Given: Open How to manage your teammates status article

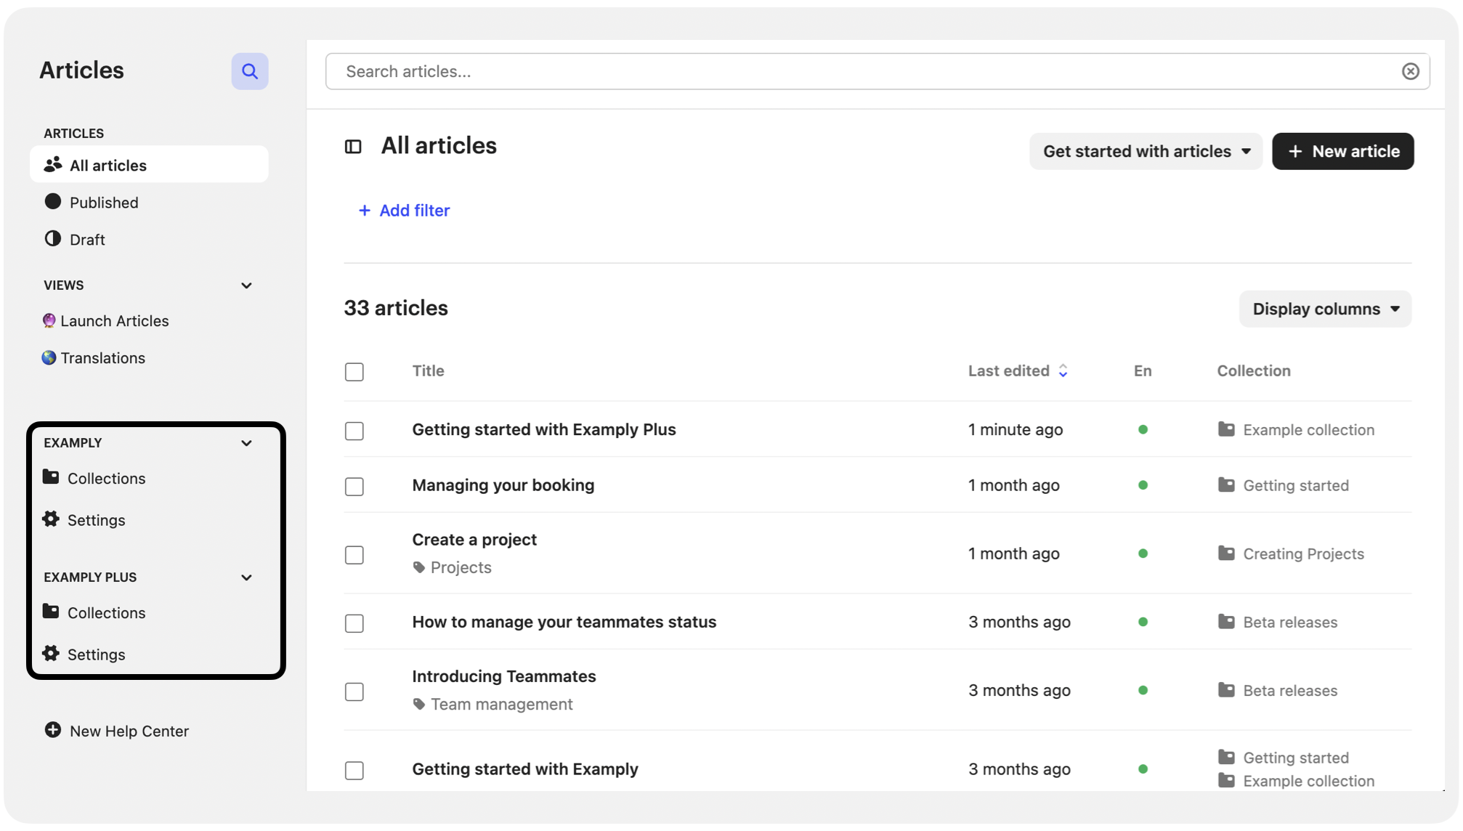Looking at the screenshot, I should coord(564,622).
